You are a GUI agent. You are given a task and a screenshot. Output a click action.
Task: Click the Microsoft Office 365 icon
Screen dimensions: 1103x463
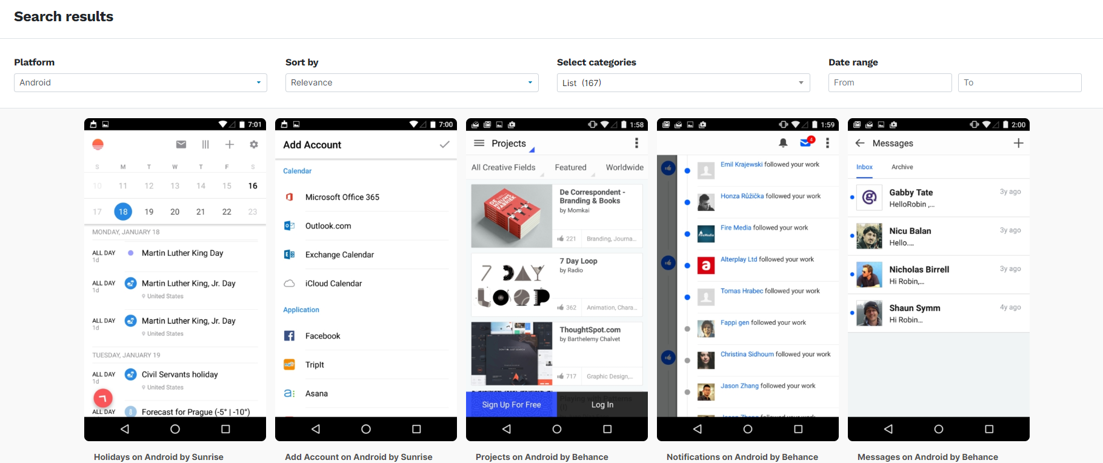290,197
